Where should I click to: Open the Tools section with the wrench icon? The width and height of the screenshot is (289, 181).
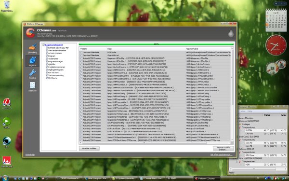pyautogui.click(x=32, y=74)
